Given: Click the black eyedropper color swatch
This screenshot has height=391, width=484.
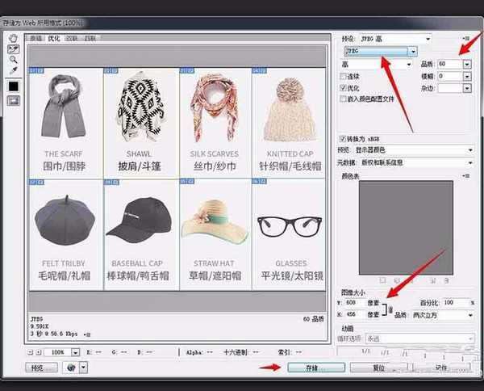Looking at the screenshot, I should [13, 86].
